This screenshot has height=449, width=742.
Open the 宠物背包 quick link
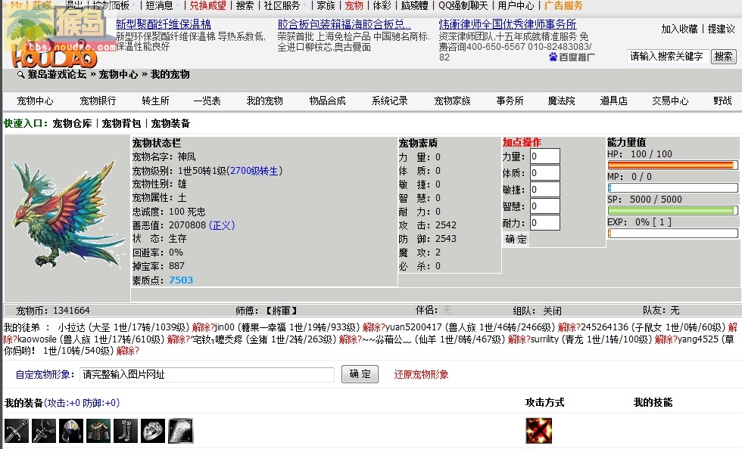(x=121, y=123)
